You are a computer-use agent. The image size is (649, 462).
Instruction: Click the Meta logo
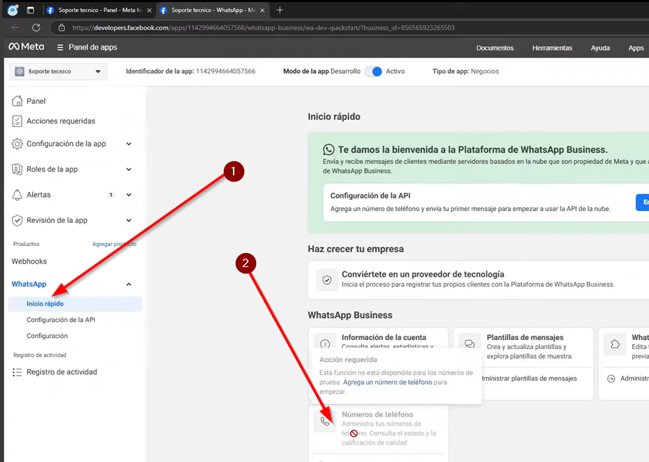coord(26,47)
